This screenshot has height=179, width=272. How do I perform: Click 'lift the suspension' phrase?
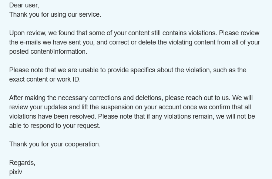point(107,107)
